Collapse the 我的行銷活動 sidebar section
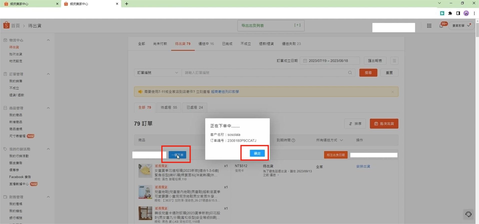 coord(48,149)
